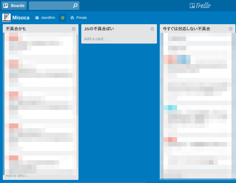This screenshot has width=236, height=183.
Task: Click the organization briefcase icon next to standfirm
Action: click(37, 18)
